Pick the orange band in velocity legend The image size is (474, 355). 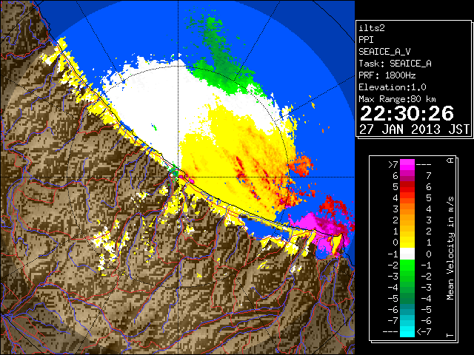click(407, 209)
